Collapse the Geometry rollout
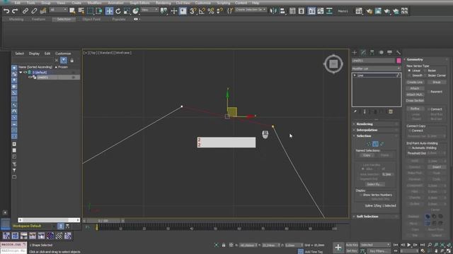 click(x=426, y=59)
